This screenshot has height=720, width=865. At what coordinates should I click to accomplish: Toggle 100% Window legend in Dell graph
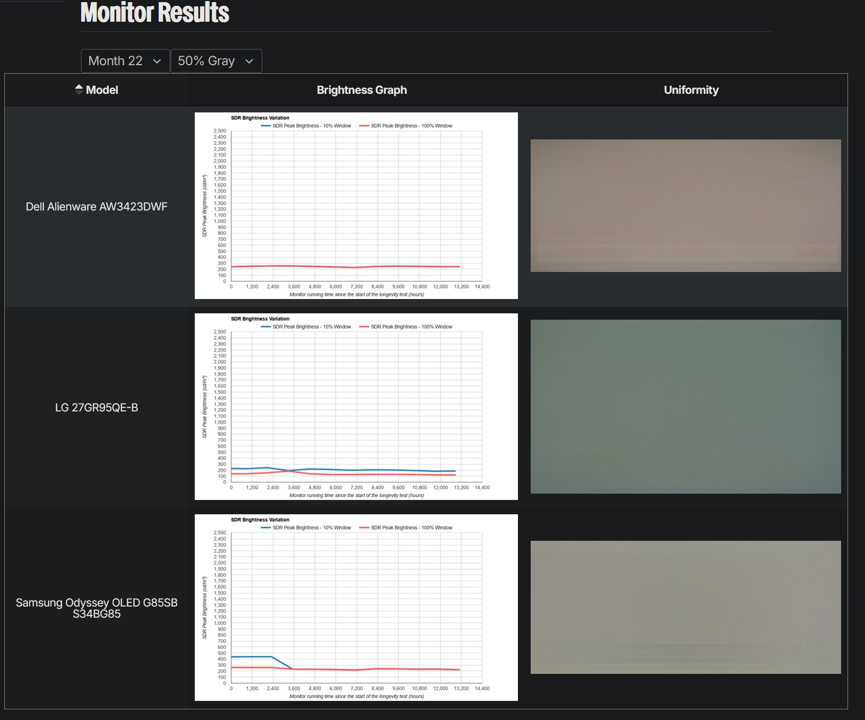(406, 126)
